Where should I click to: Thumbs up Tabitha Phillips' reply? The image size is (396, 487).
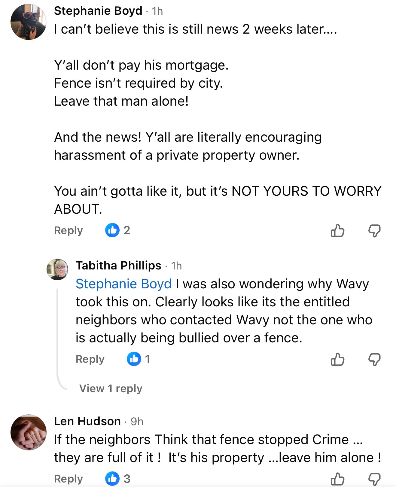(337, 359)
